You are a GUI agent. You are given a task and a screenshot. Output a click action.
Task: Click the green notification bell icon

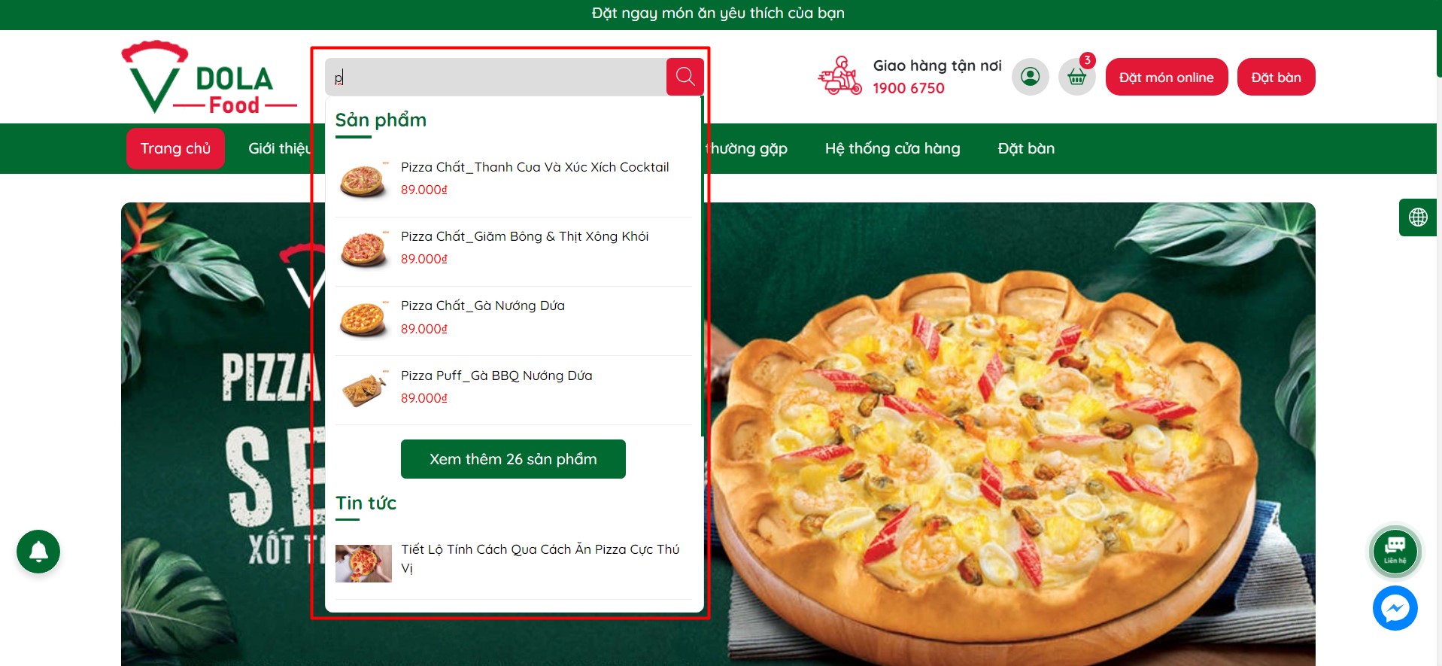click(x=38, y=552)
